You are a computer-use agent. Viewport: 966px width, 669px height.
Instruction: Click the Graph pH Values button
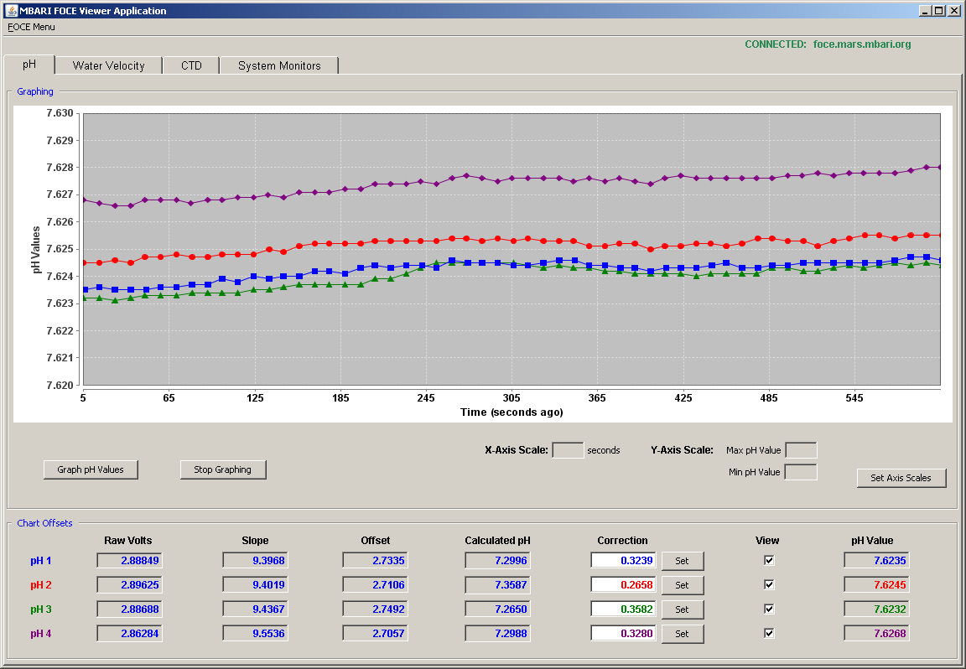point(91,469)
